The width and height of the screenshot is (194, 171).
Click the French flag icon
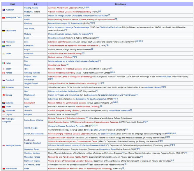pos(4,42)
